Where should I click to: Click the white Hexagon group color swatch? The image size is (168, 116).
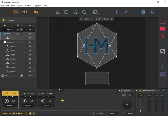coord(5,42)
